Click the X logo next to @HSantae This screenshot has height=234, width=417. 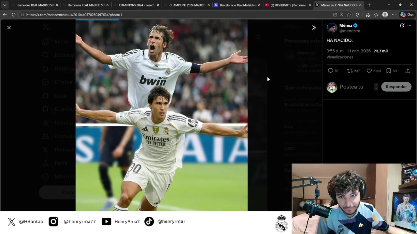(11, 222)
